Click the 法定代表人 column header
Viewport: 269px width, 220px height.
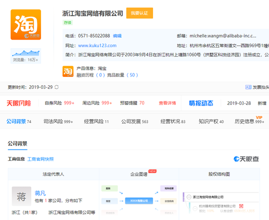click(53, 174)
